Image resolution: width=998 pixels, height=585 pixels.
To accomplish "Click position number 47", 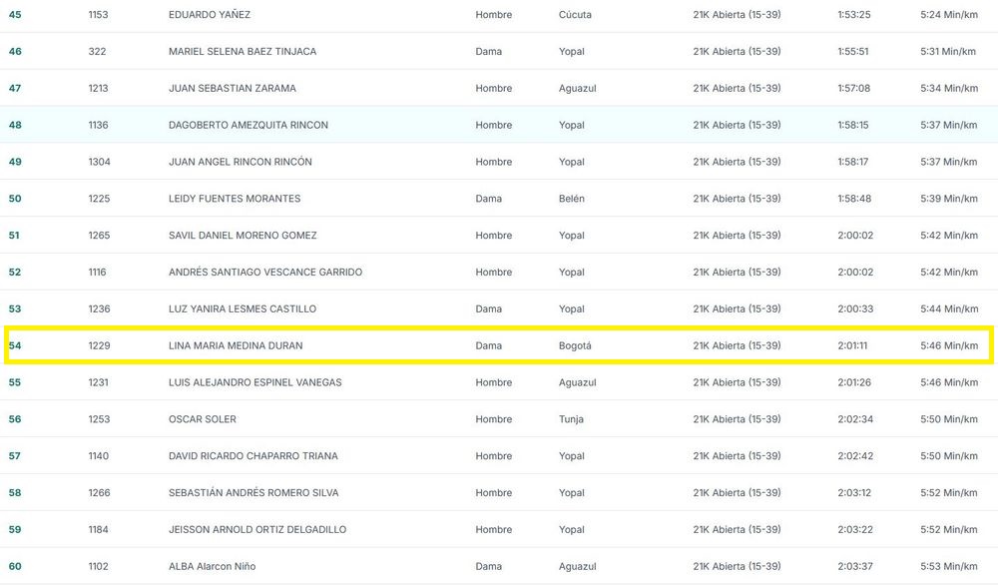I will tap(15, 89).
